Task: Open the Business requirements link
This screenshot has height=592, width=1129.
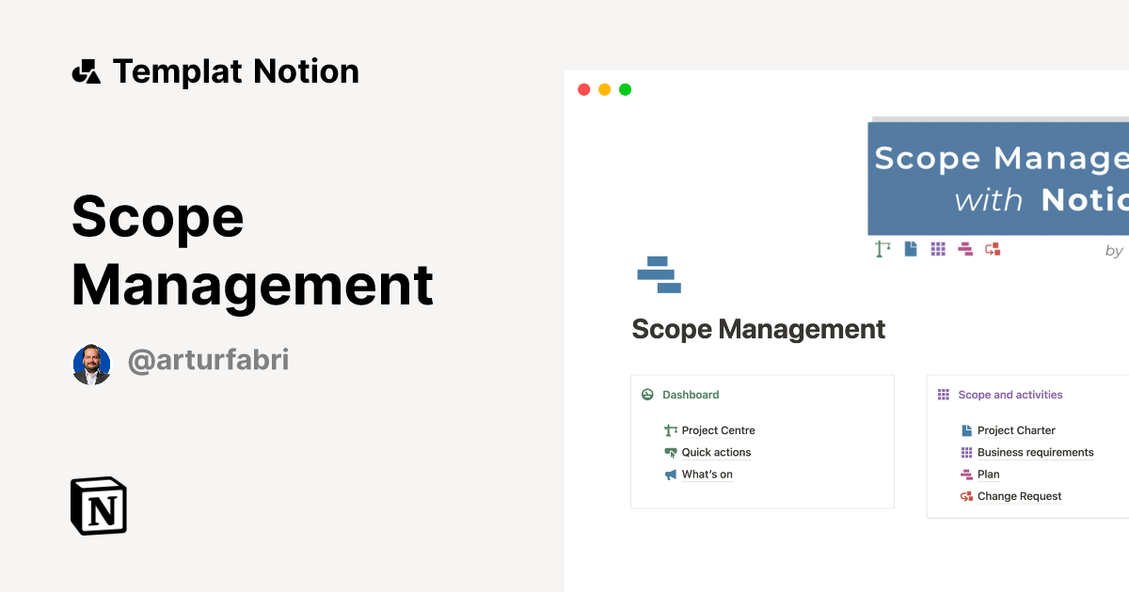Action: coord(1035,452)
